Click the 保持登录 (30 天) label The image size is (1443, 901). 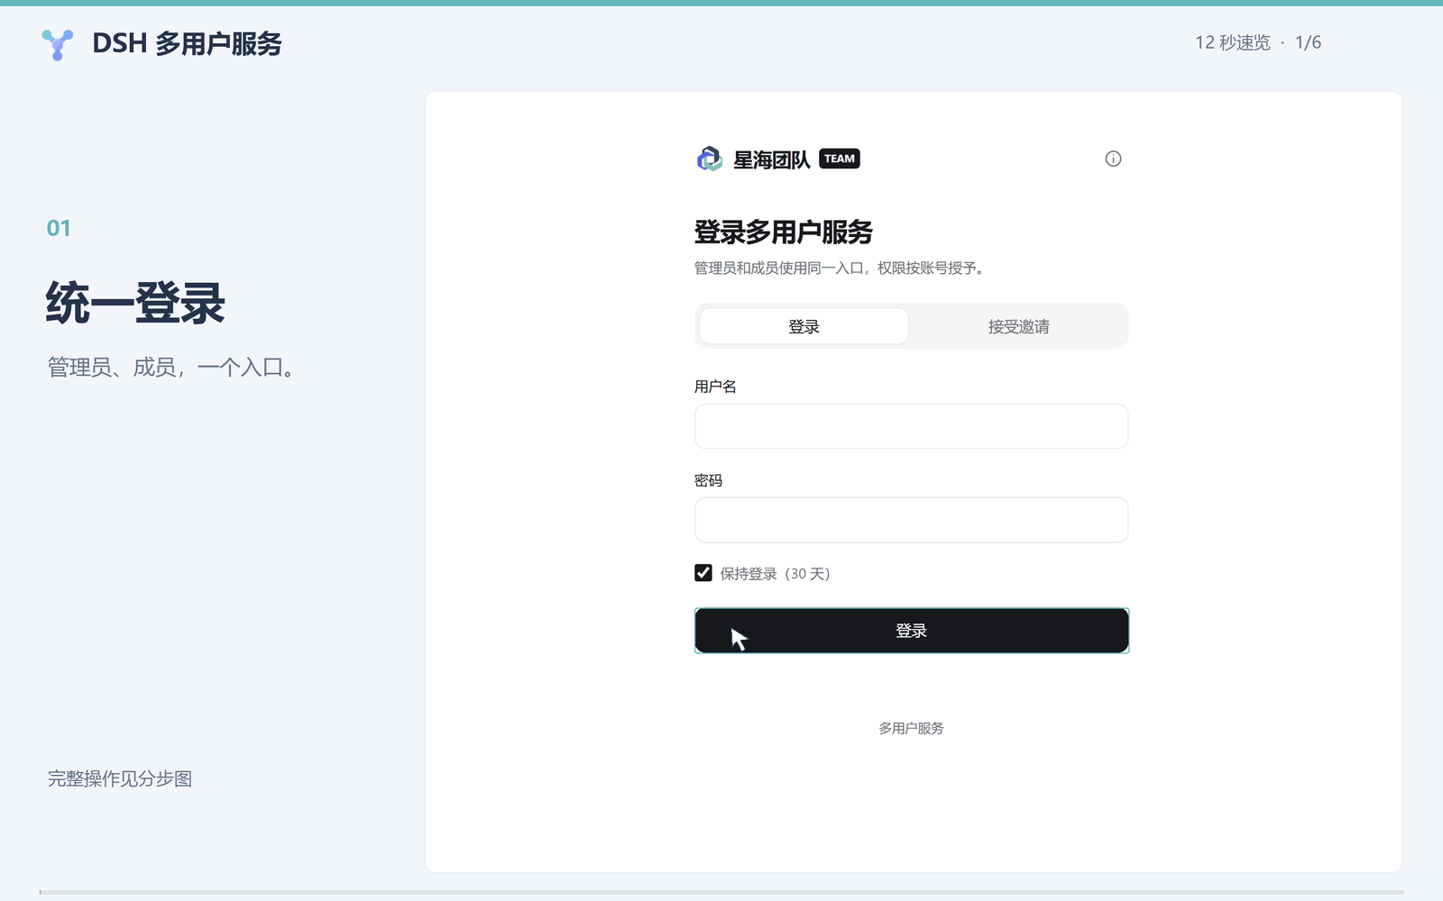tap(775, 574)
